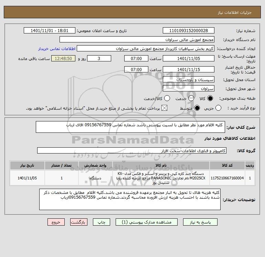Click the announcement date field 1401/11/01 - 18:01
265x257 pixels.
click(x=50, y=30)
